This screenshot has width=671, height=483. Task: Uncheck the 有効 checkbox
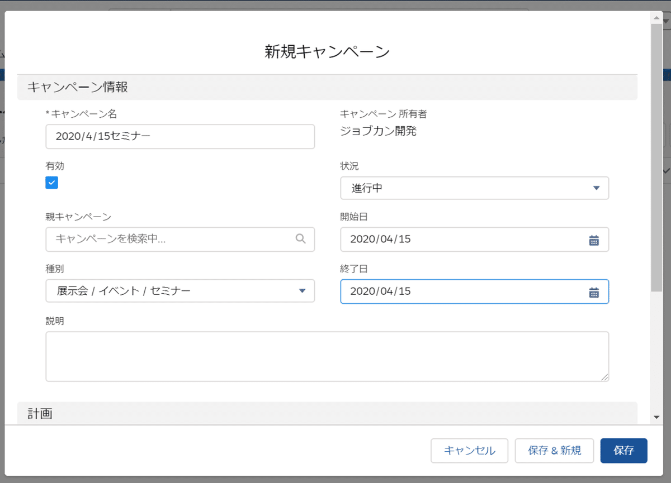[x=51, y=183]
